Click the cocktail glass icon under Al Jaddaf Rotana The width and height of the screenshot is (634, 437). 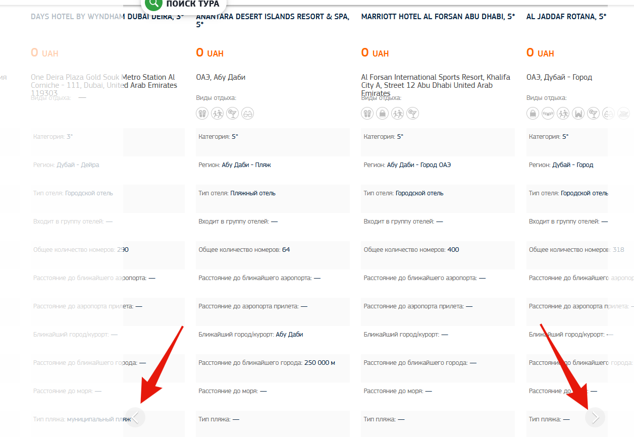(593, 114)
